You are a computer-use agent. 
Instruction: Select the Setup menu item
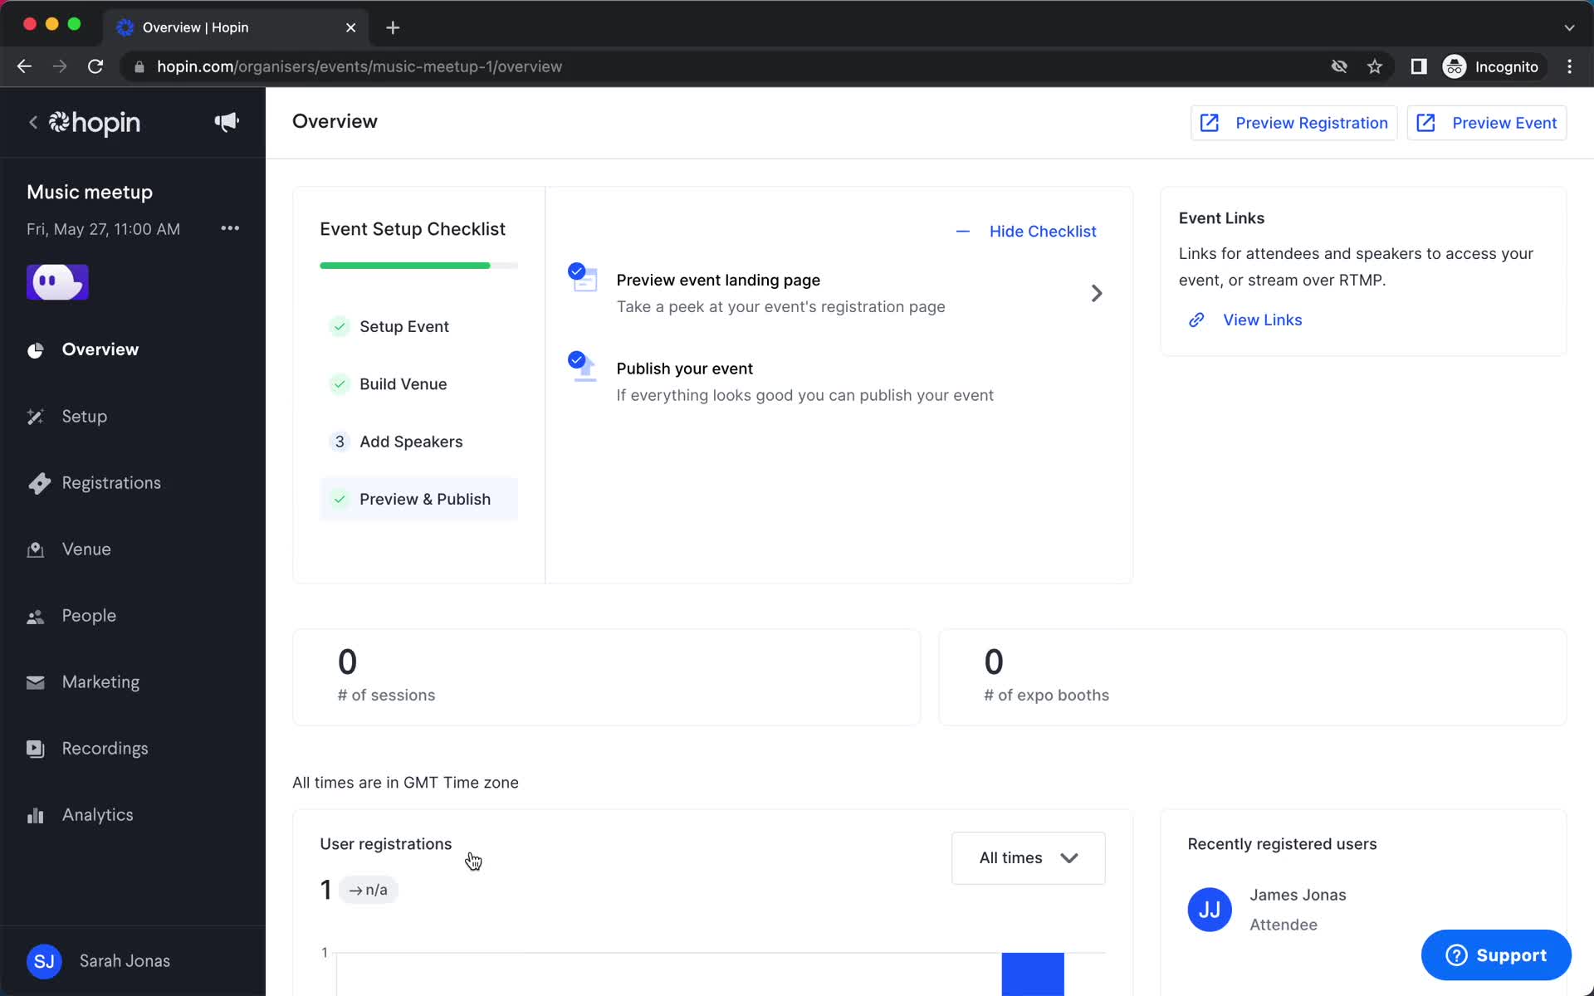84,415
